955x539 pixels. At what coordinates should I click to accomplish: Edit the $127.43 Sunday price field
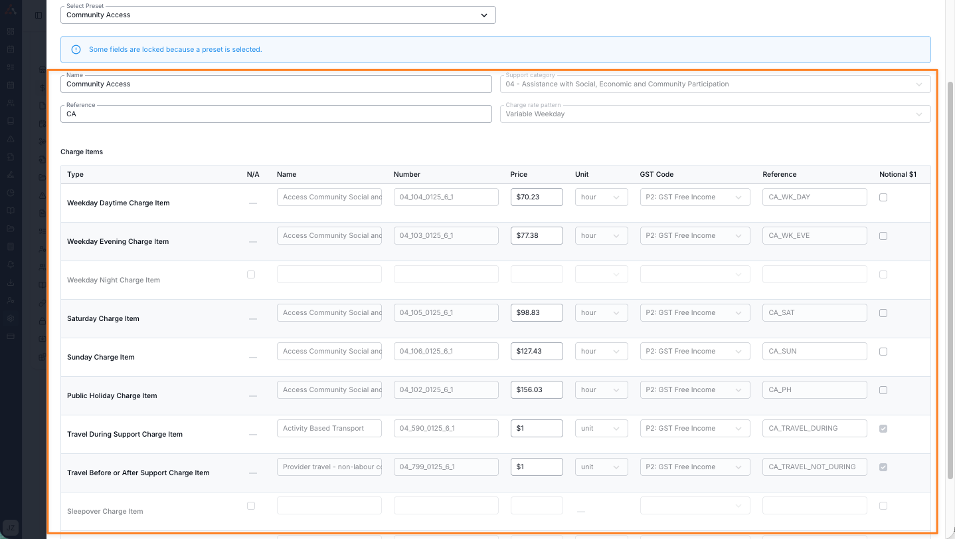(x=537, y=352)
